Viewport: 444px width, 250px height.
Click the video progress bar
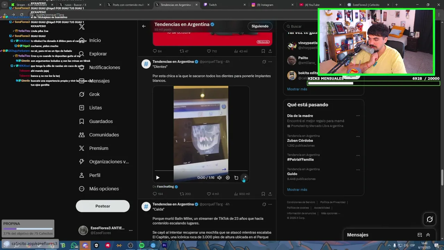tap(201, 170)
